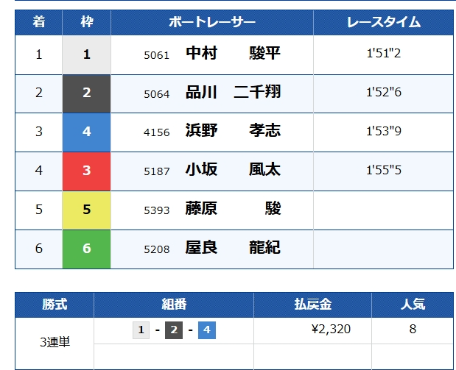This screenshot has width=456, height=370.
Task: Click the red lane 3 badge
Action: coord(86,171)
